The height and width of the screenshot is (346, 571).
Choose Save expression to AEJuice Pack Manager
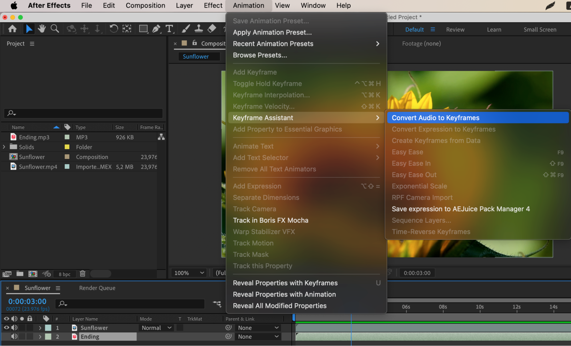(x=478, y=209)
